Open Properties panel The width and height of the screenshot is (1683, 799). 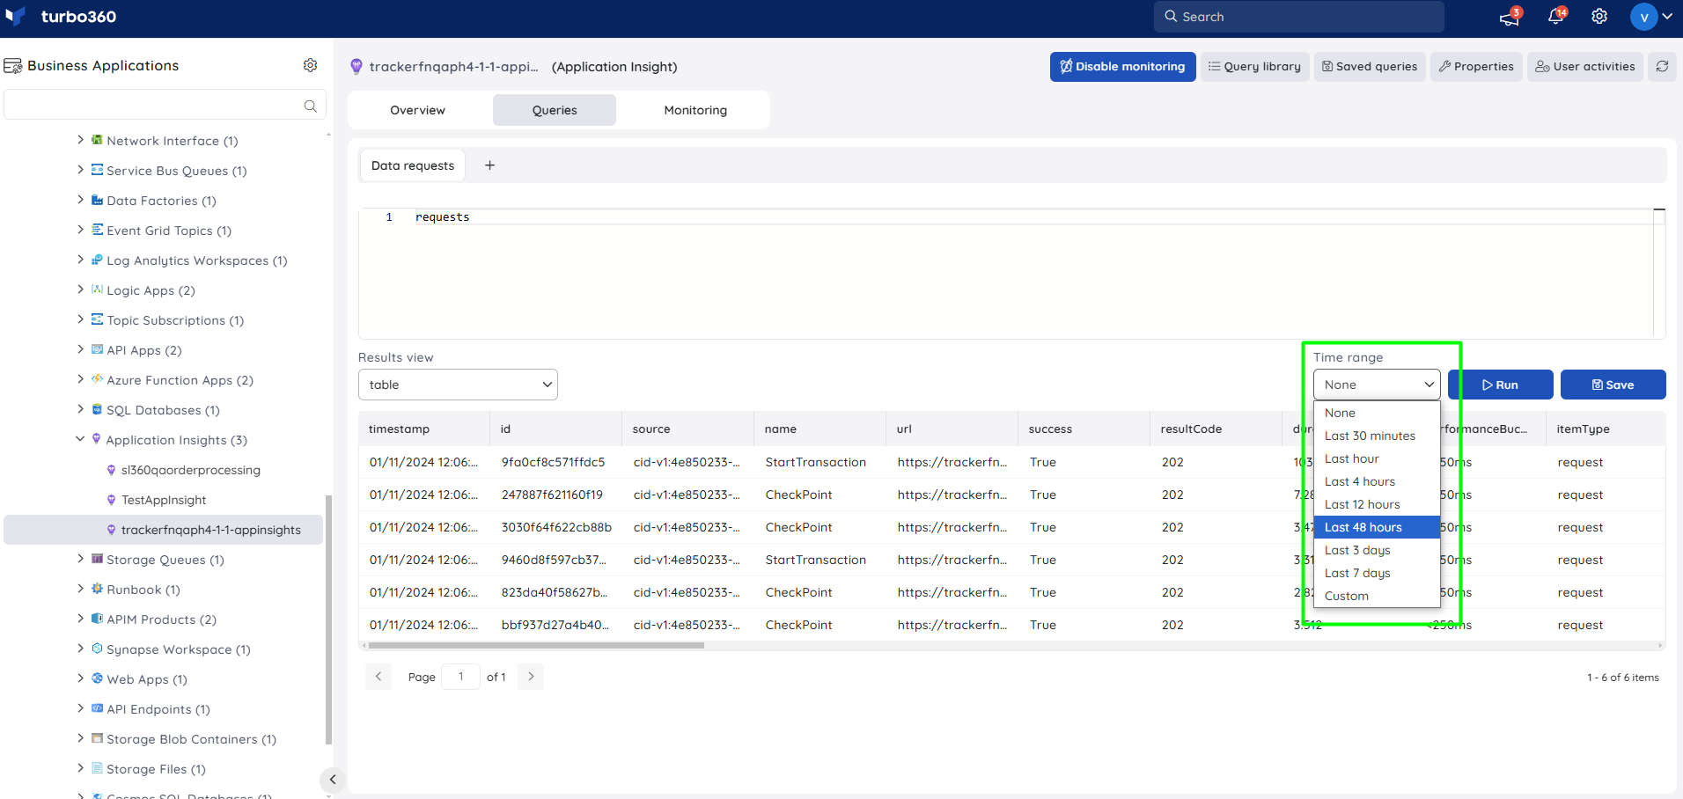click(1476, 66)
